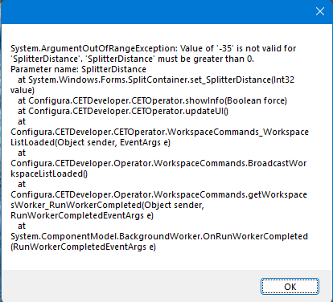Click the BackgroundWorker.OnRunWorkerCompleted stack line
This screenshot has height=302, width=333.
pos(159,236)
